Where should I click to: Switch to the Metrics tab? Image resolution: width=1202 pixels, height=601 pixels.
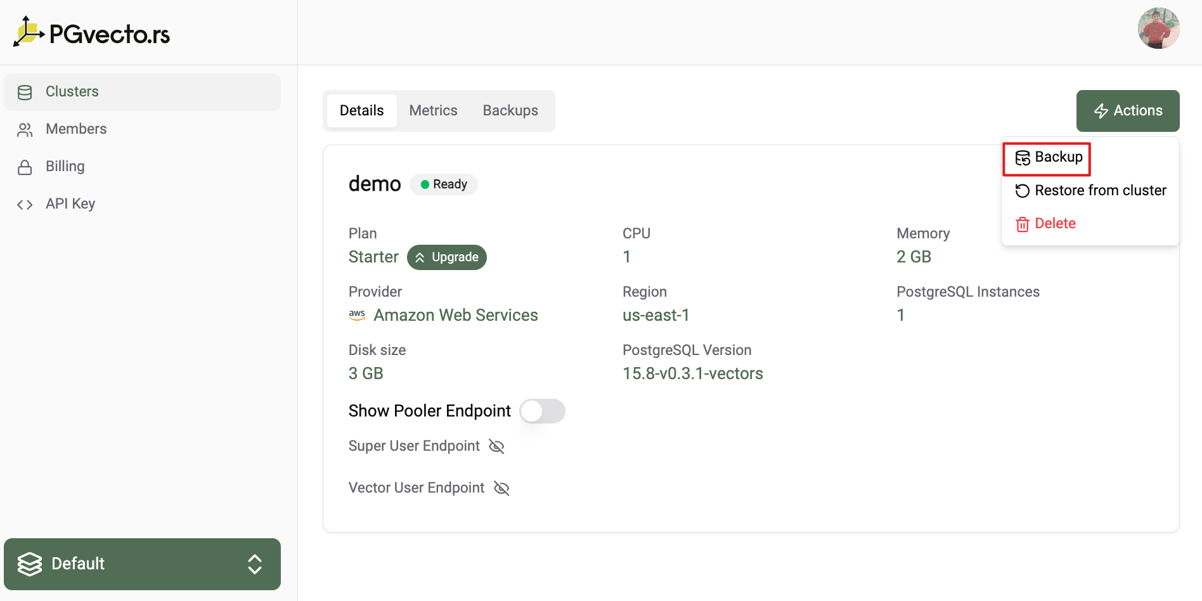(x=433, y=111)
